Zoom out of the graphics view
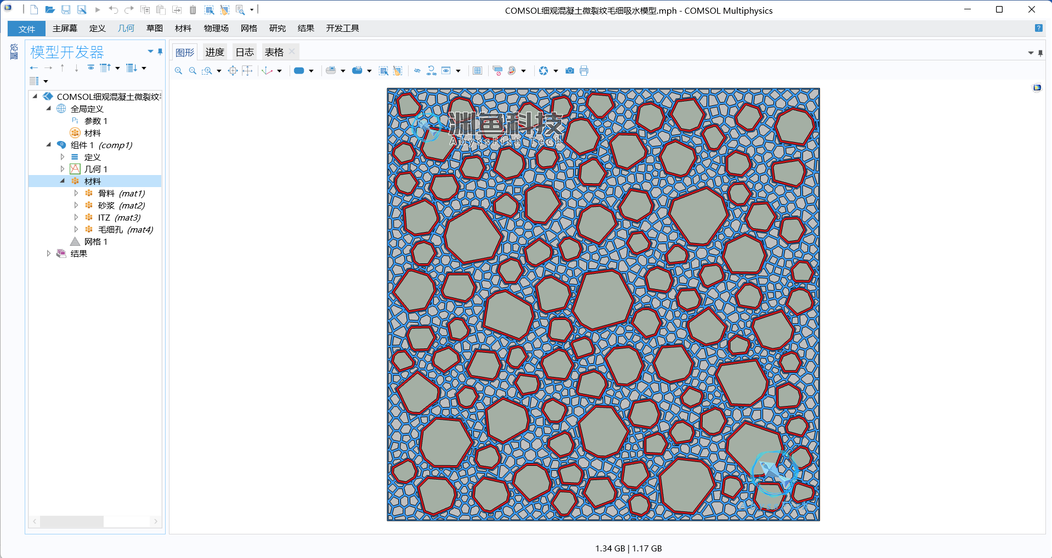 pos(193,71)
